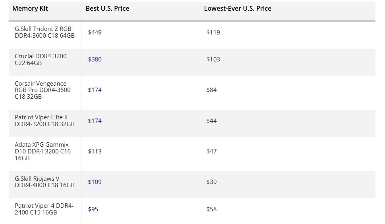Select the Adata XPG Gammix D10 name
Screen dimensions: 385x224
click(43, 151)
